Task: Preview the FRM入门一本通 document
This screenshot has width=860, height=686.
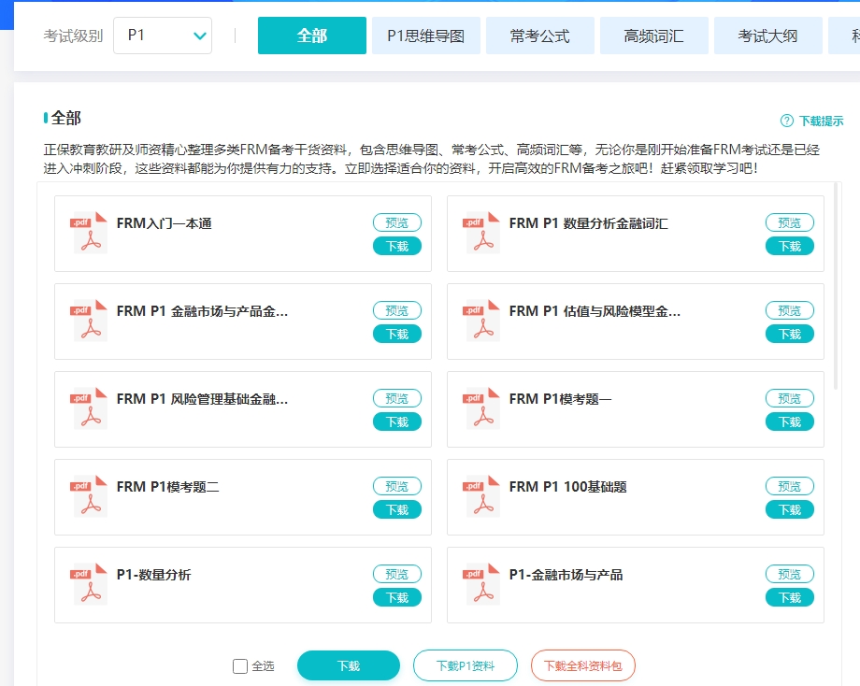Action: pos(396,222)
